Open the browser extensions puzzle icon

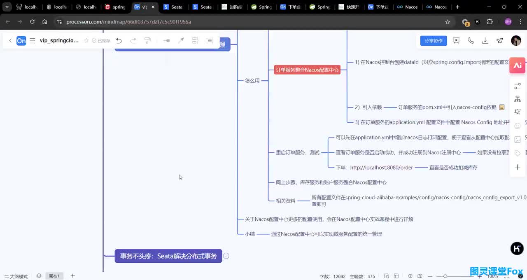click(490, 22)
